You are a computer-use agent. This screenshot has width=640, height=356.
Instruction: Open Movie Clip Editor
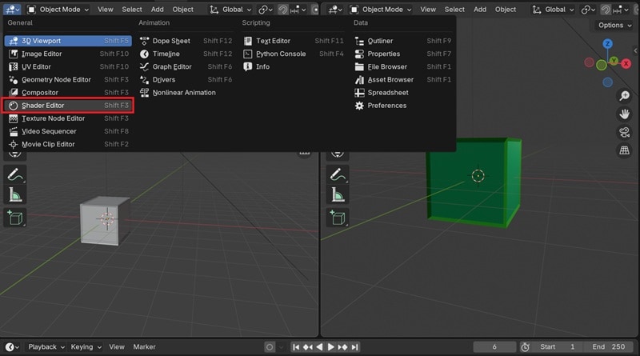68,144
